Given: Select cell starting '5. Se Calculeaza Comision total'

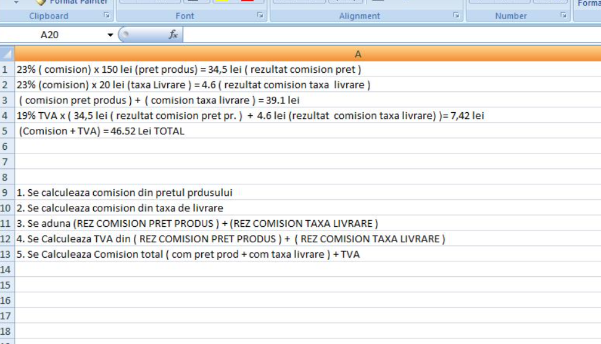Looking at the screenshot, I should coord(308,254).
